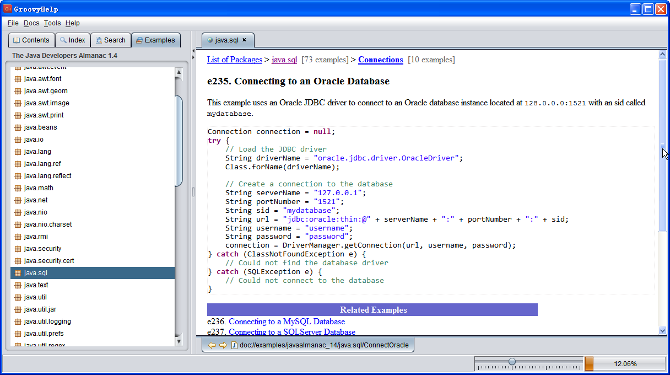Open the File menu
This screenshot has height=375, width=670.
[x=13, y=23]
